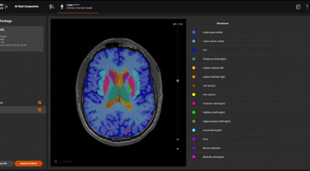Go to next slice with the down chevron
This screenshot has width=310, height=171.
tap(177, 149)
